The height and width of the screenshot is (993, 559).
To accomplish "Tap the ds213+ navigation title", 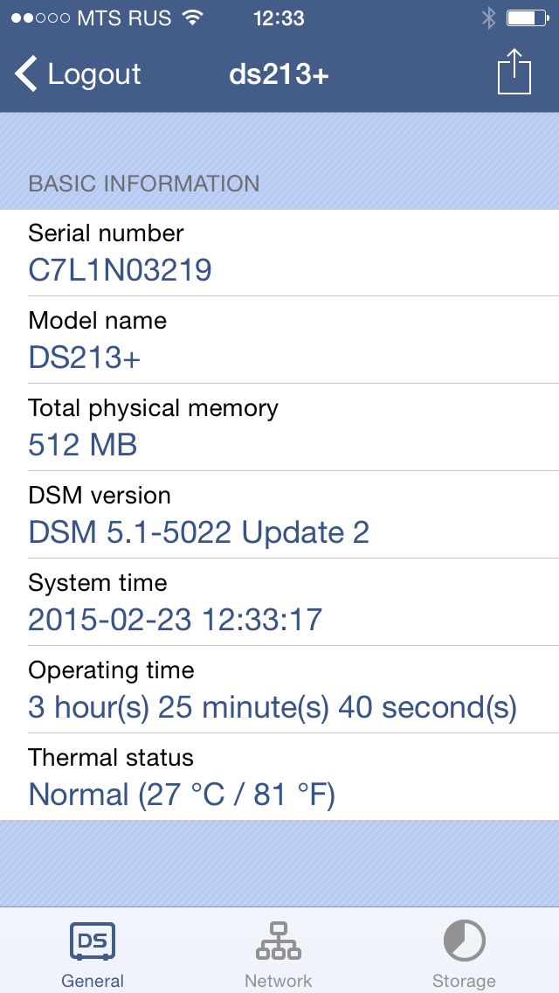I will pos(279,74).
